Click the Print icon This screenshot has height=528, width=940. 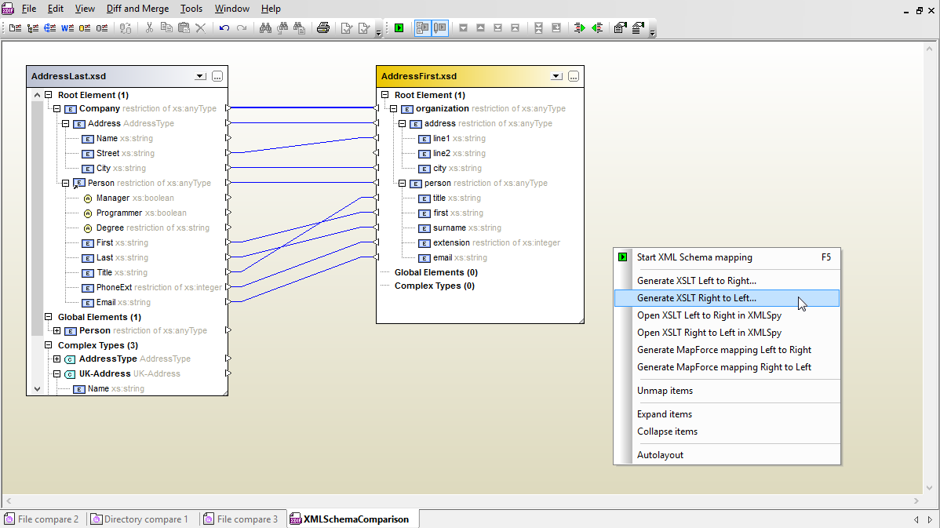323,27
